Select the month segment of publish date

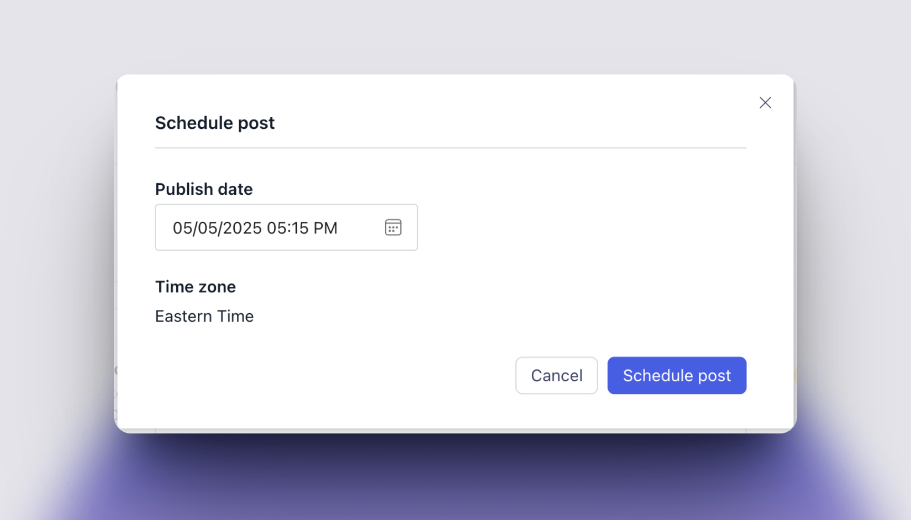[183, 228]
